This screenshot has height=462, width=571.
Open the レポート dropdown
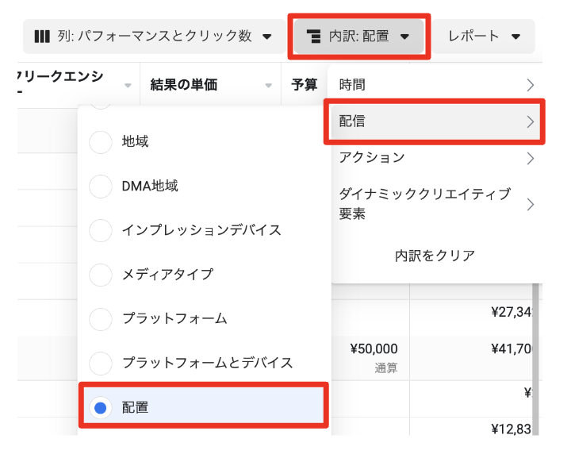(x=484, y=37)
